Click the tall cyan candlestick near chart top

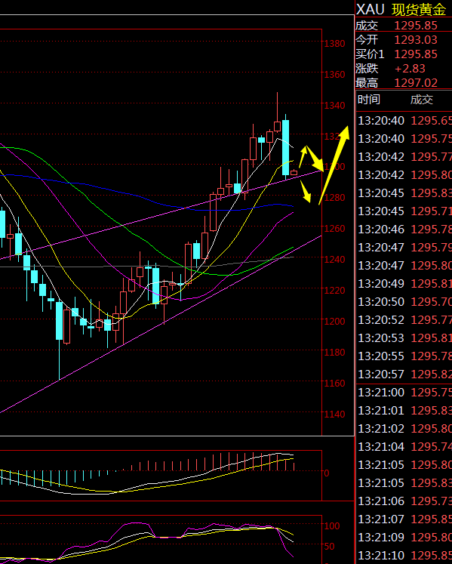[x=285, y=146]
